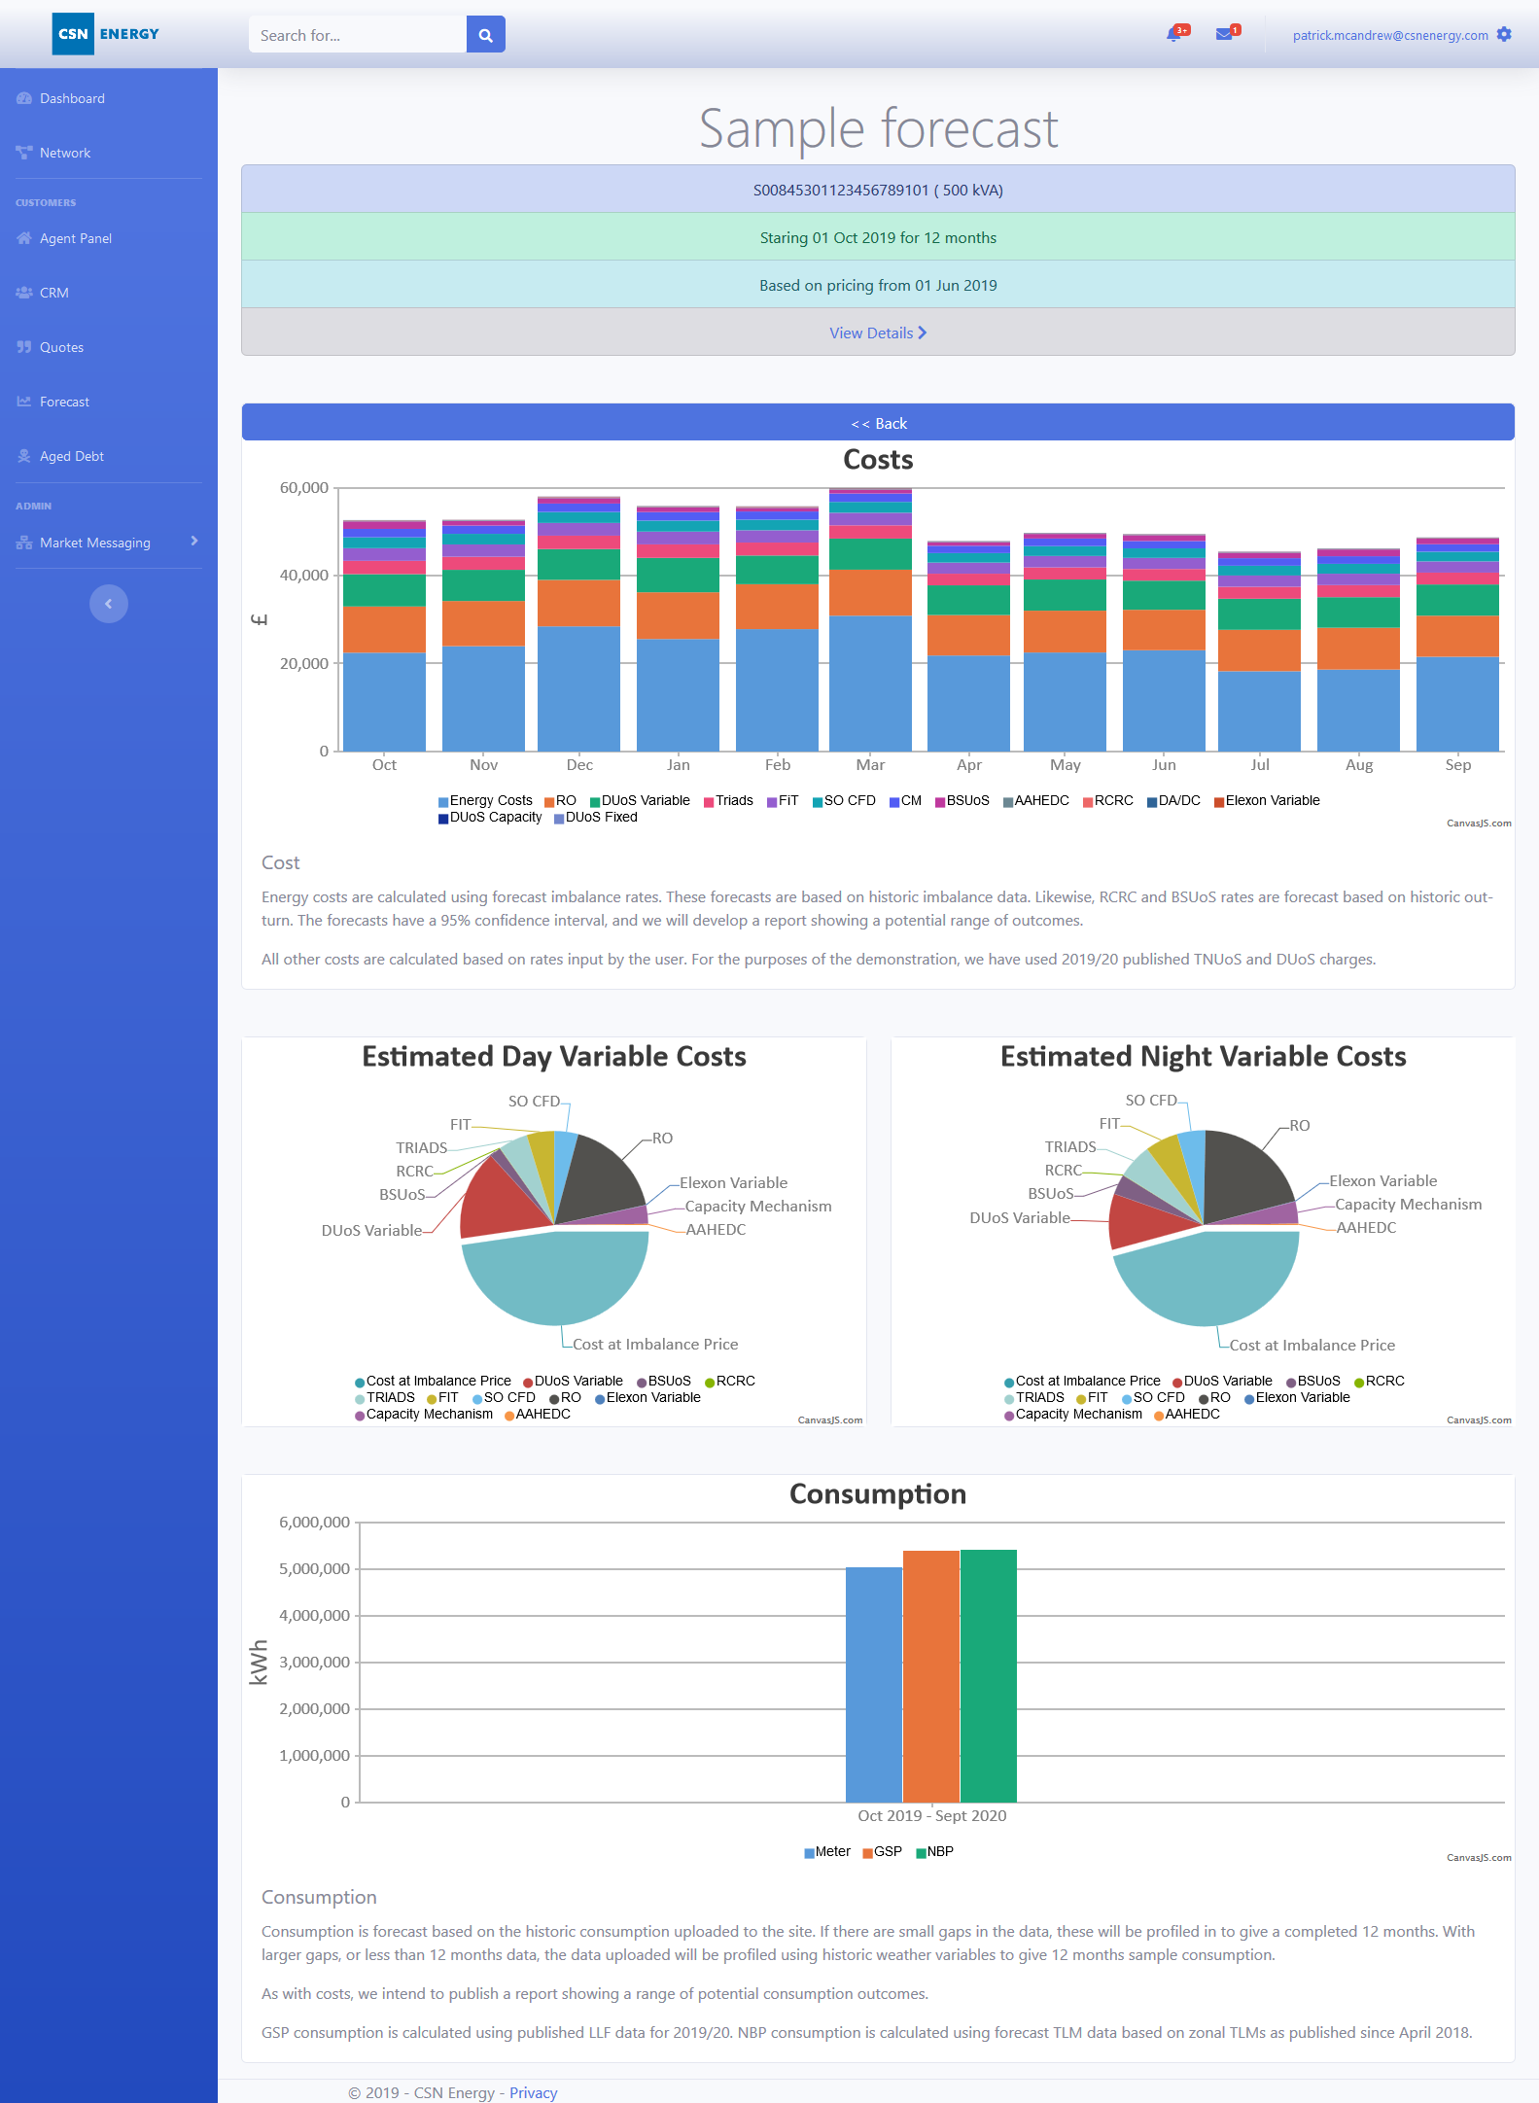Follow the Privacy footer link
Image resolution: width=1539 pixels, height=2103 pixels.
533,2092
